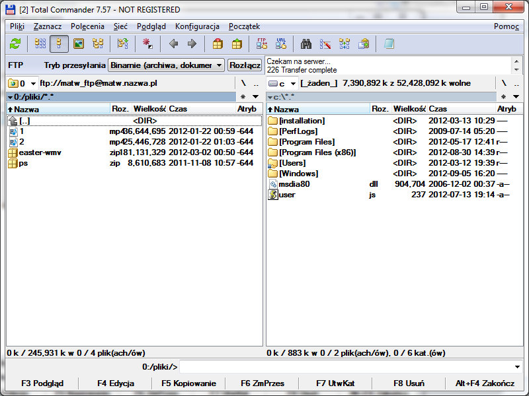Viewport: 529px width, 396px height.
Task: Open the FTP connect icon
Action: [x=262, y=44]
